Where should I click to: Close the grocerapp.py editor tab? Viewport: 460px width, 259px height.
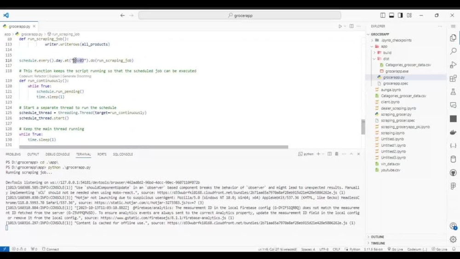click(34, 26)
